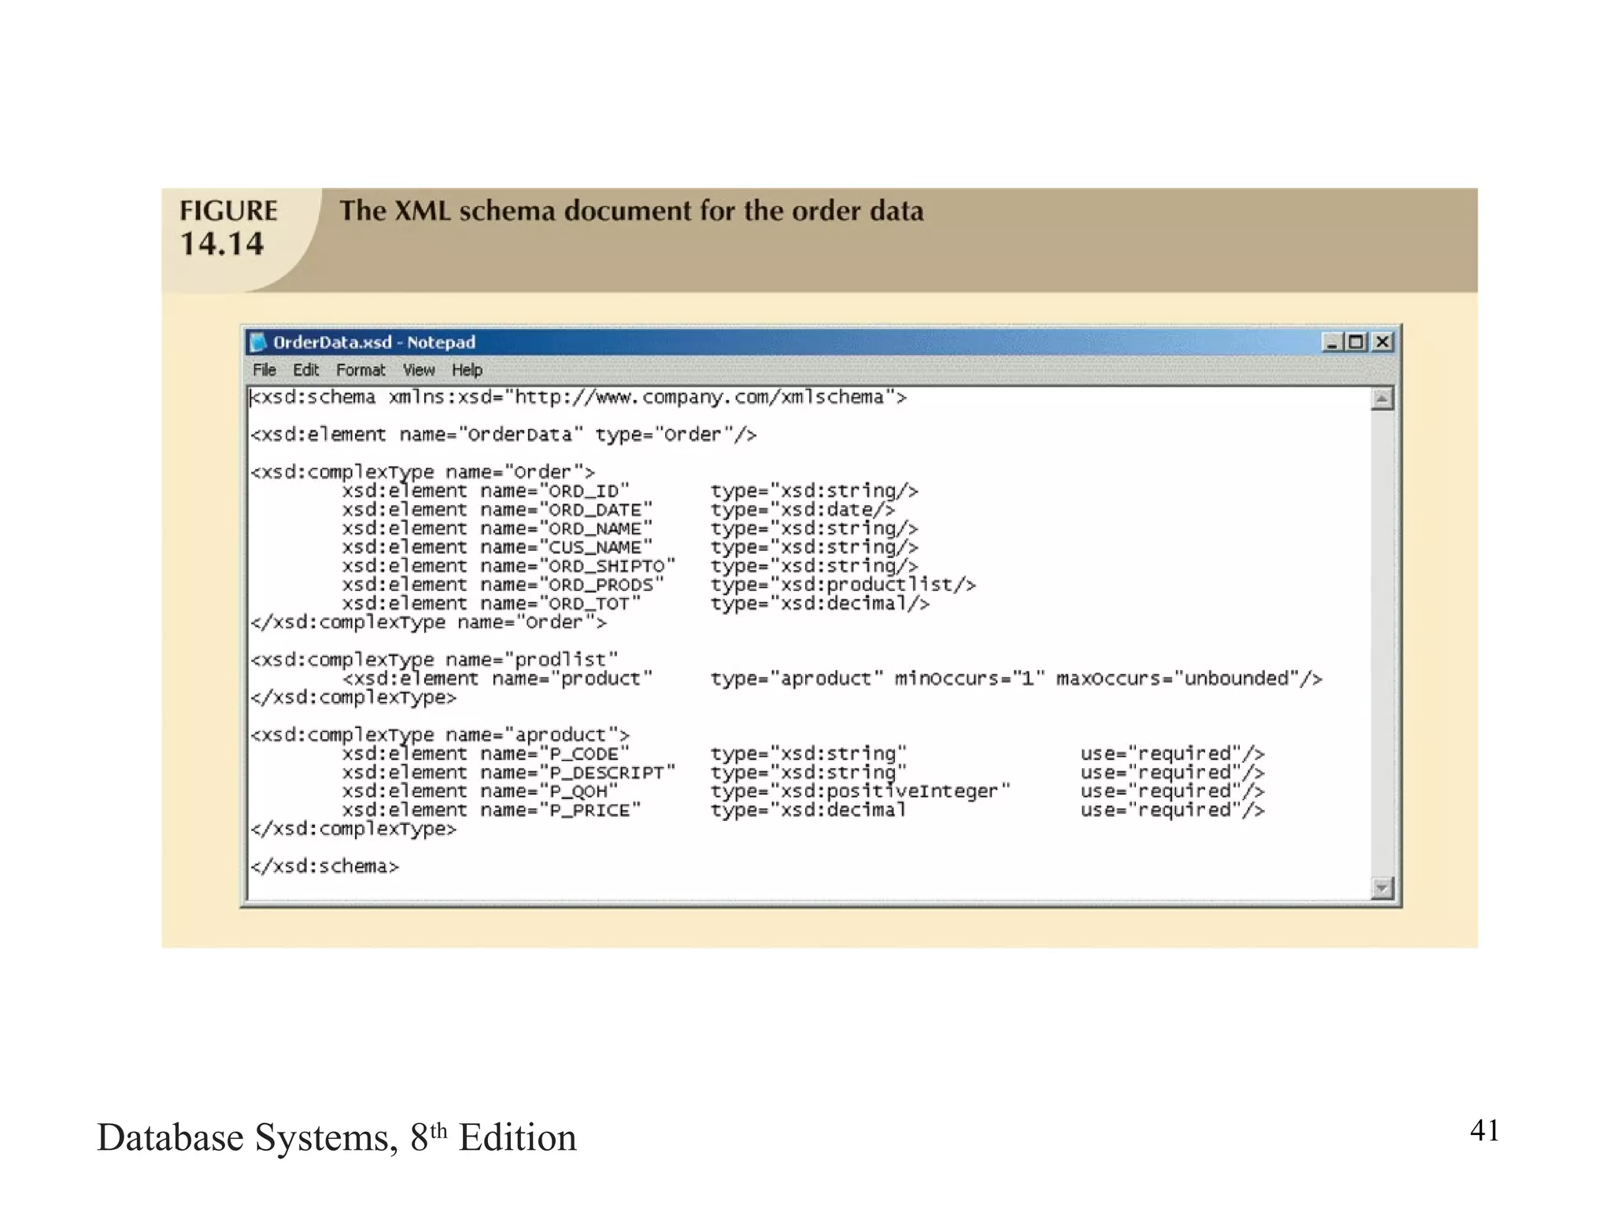Click the figure caption about XML schema document
The image size is (1612, 1209).
631,211
